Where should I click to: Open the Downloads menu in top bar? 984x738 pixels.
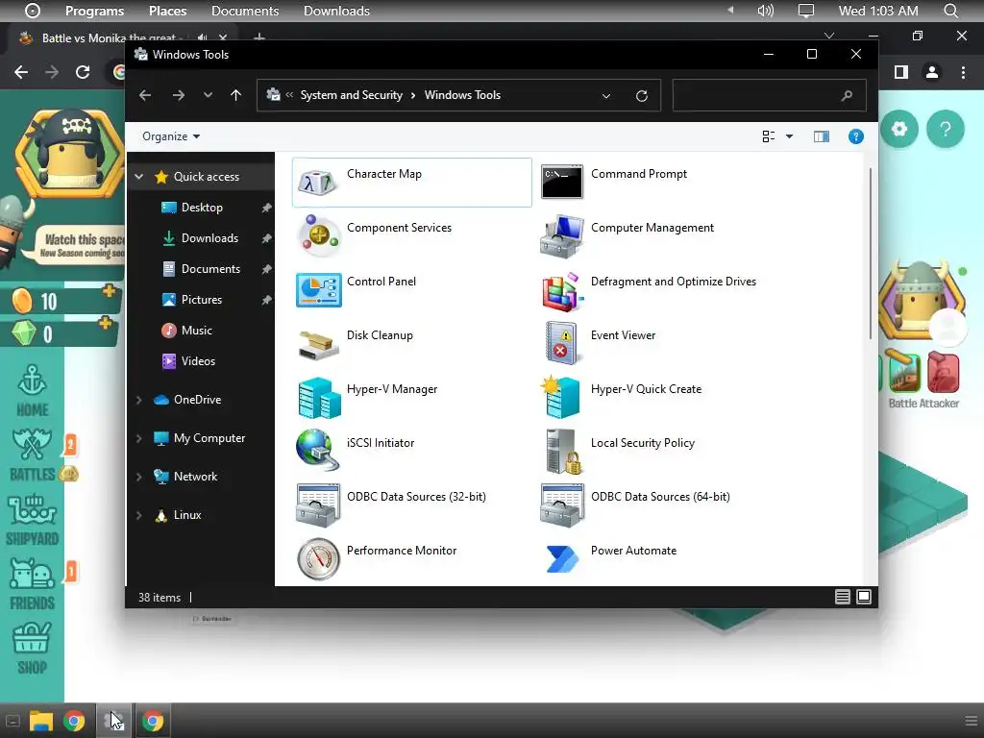point(336,11)
